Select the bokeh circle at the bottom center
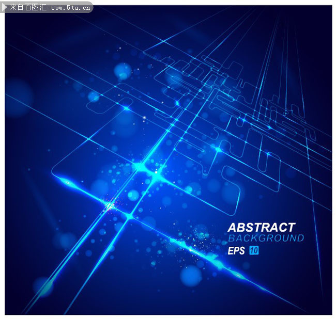Viewport: 336px width, 319px height. coord(190,275)
